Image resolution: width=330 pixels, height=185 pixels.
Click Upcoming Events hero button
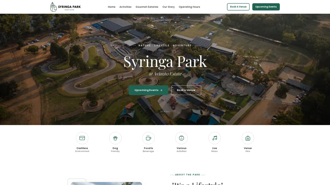click(x=148, y=90)
